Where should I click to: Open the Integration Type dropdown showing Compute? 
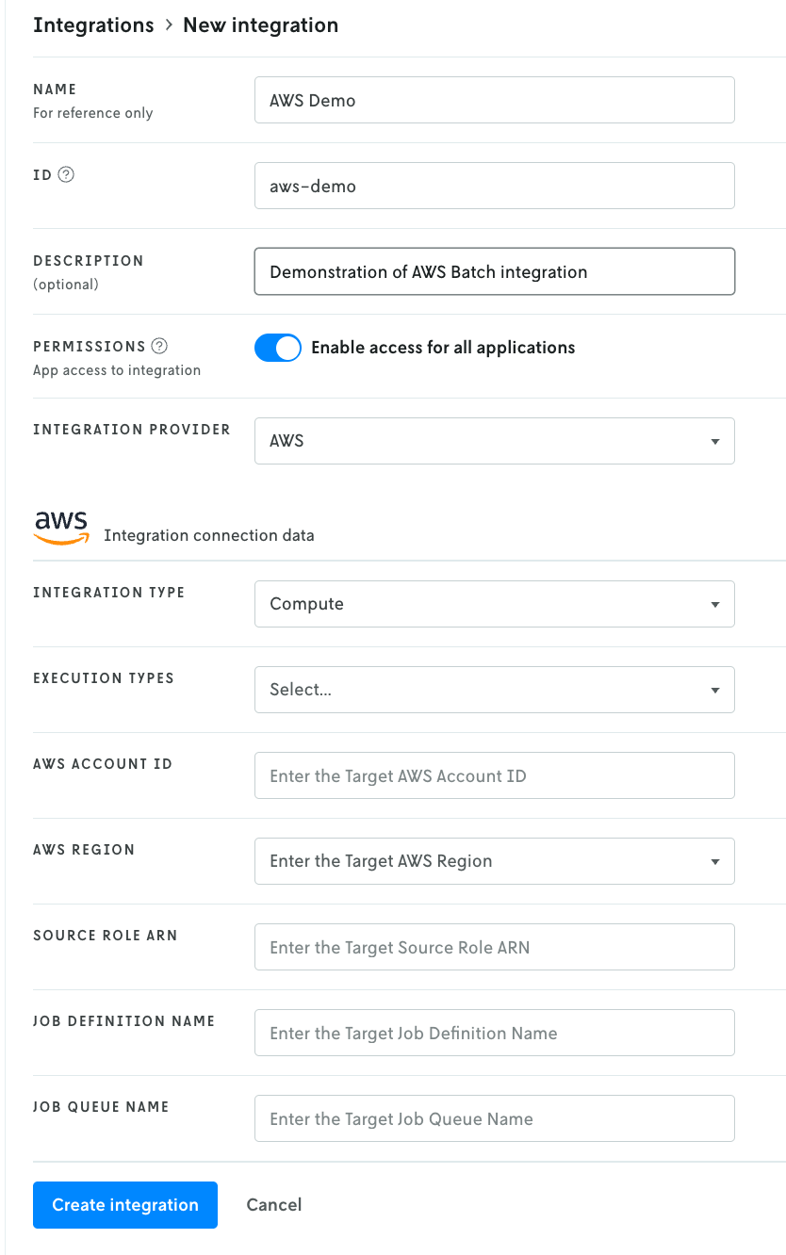[x=494, y=603]
